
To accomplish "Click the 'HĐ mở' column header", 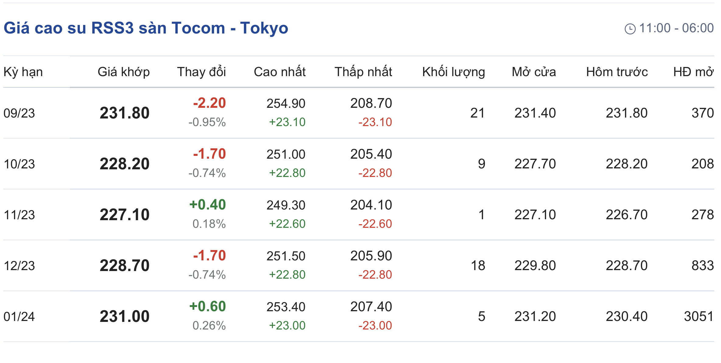I will pos(693,72).
